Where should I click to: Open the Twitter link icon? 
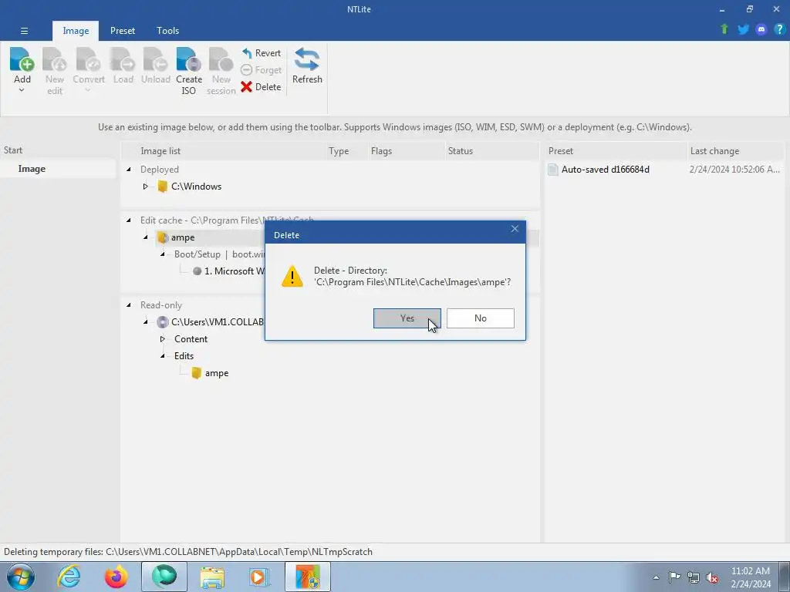tap(743, 29)
